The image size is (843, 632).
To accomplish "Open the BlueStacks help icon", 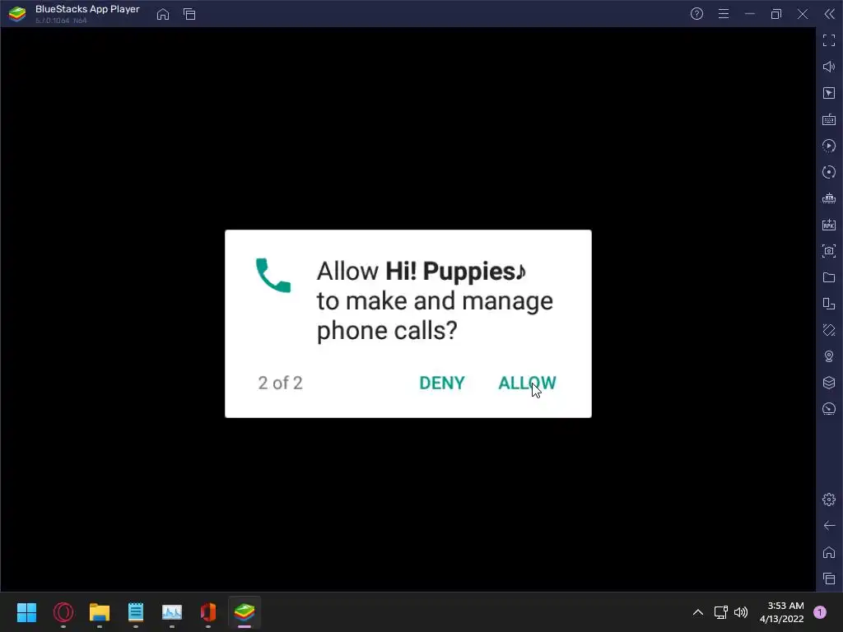I will point(696,14).
